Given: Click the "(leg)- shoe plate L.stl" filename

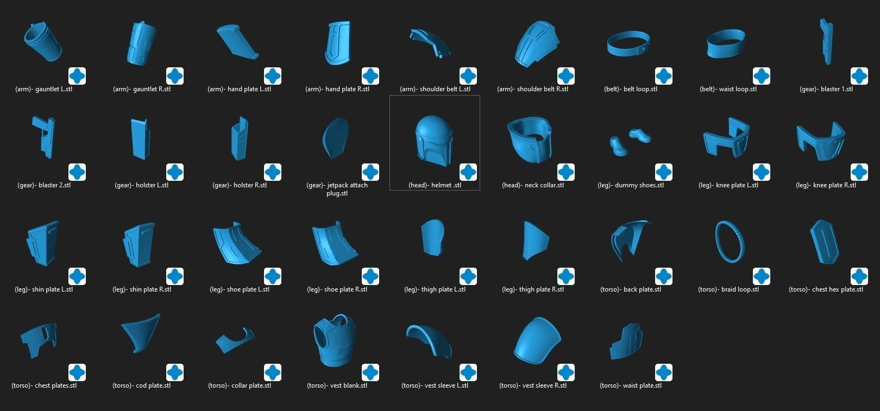Looking at the screenshot, I should point(240,289).
